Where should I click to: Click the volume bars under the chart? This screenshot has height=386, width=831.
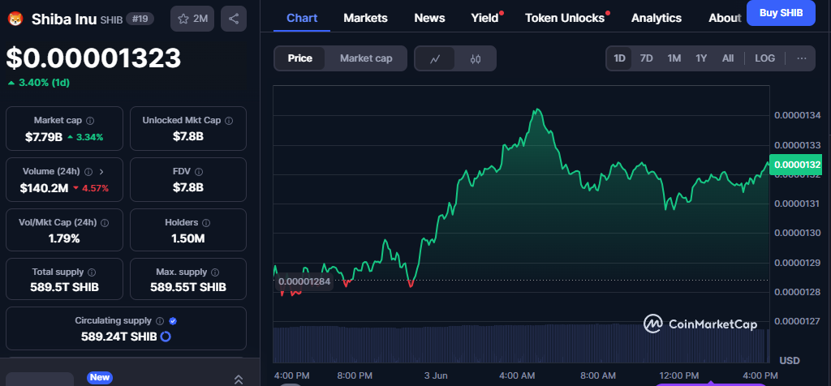[520, 343]
